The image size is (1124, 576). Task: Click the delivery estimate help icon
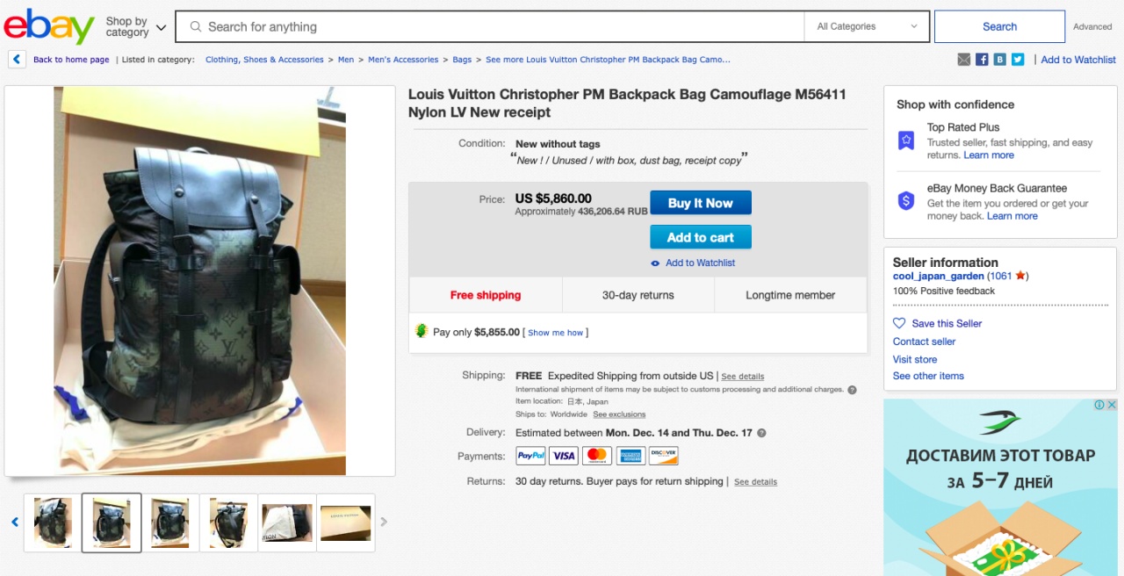(761, 433)
